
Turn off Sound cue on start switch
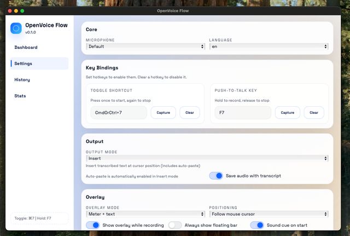coord(257,225)
